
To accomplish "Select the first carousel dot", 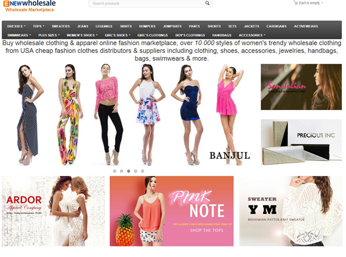I will coord(115,171).
